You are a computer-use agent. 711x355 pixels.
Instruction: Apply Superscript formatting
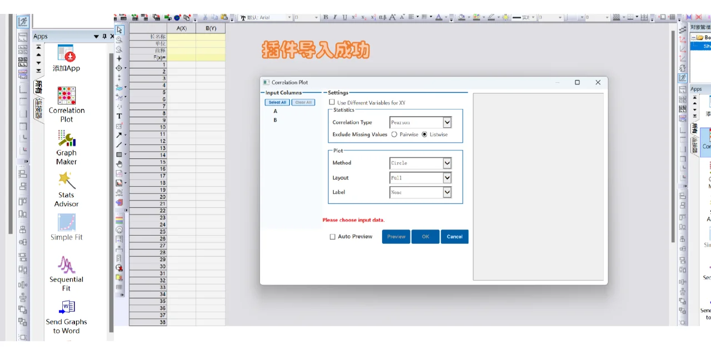click(354, 17)
